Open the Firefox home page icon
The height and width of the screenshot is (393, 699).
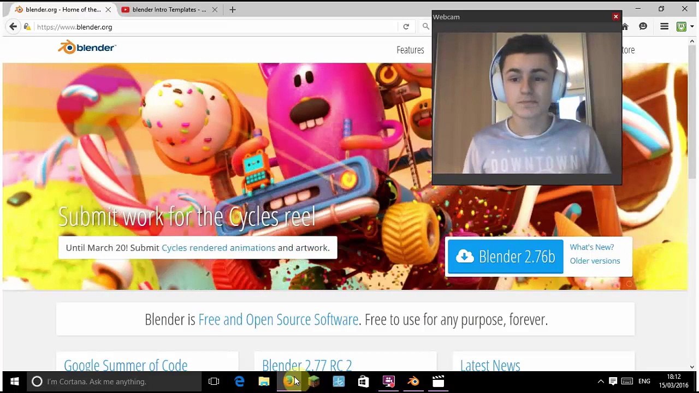pos(625,27)
